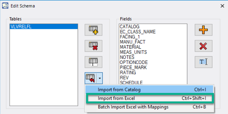Delete field using red X icon

204,46
